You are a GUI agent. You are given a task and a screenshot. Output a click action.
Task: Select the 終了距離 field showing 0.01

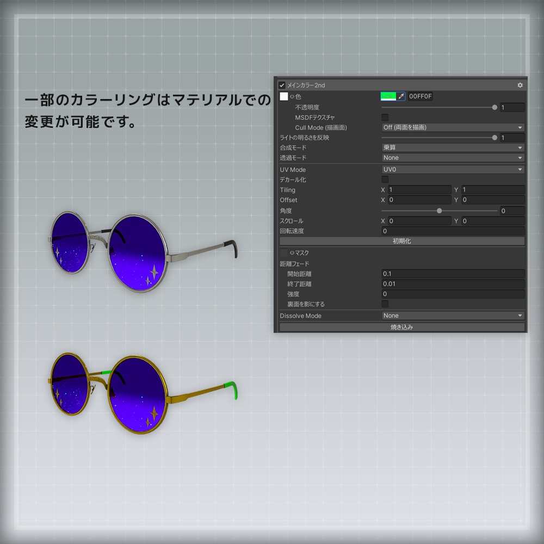(x=453, y=284)
